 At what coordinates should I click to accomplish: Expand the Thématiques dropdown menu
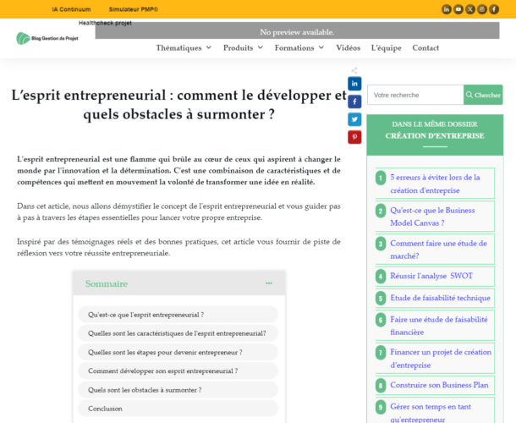click(184, 47)
